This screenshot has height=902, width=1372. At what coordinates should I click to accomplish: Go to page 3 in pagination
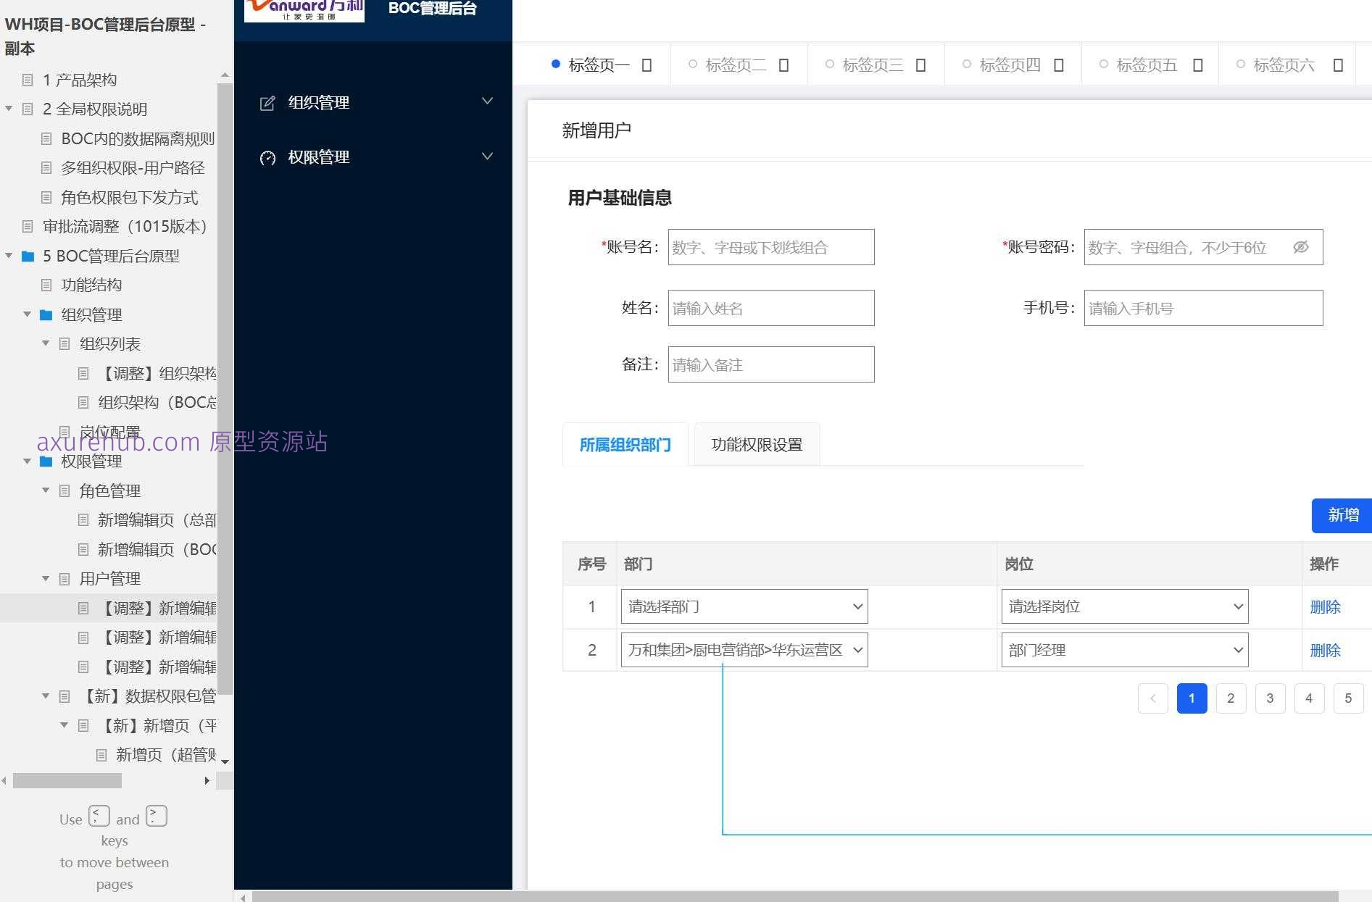pos(1270,698)
